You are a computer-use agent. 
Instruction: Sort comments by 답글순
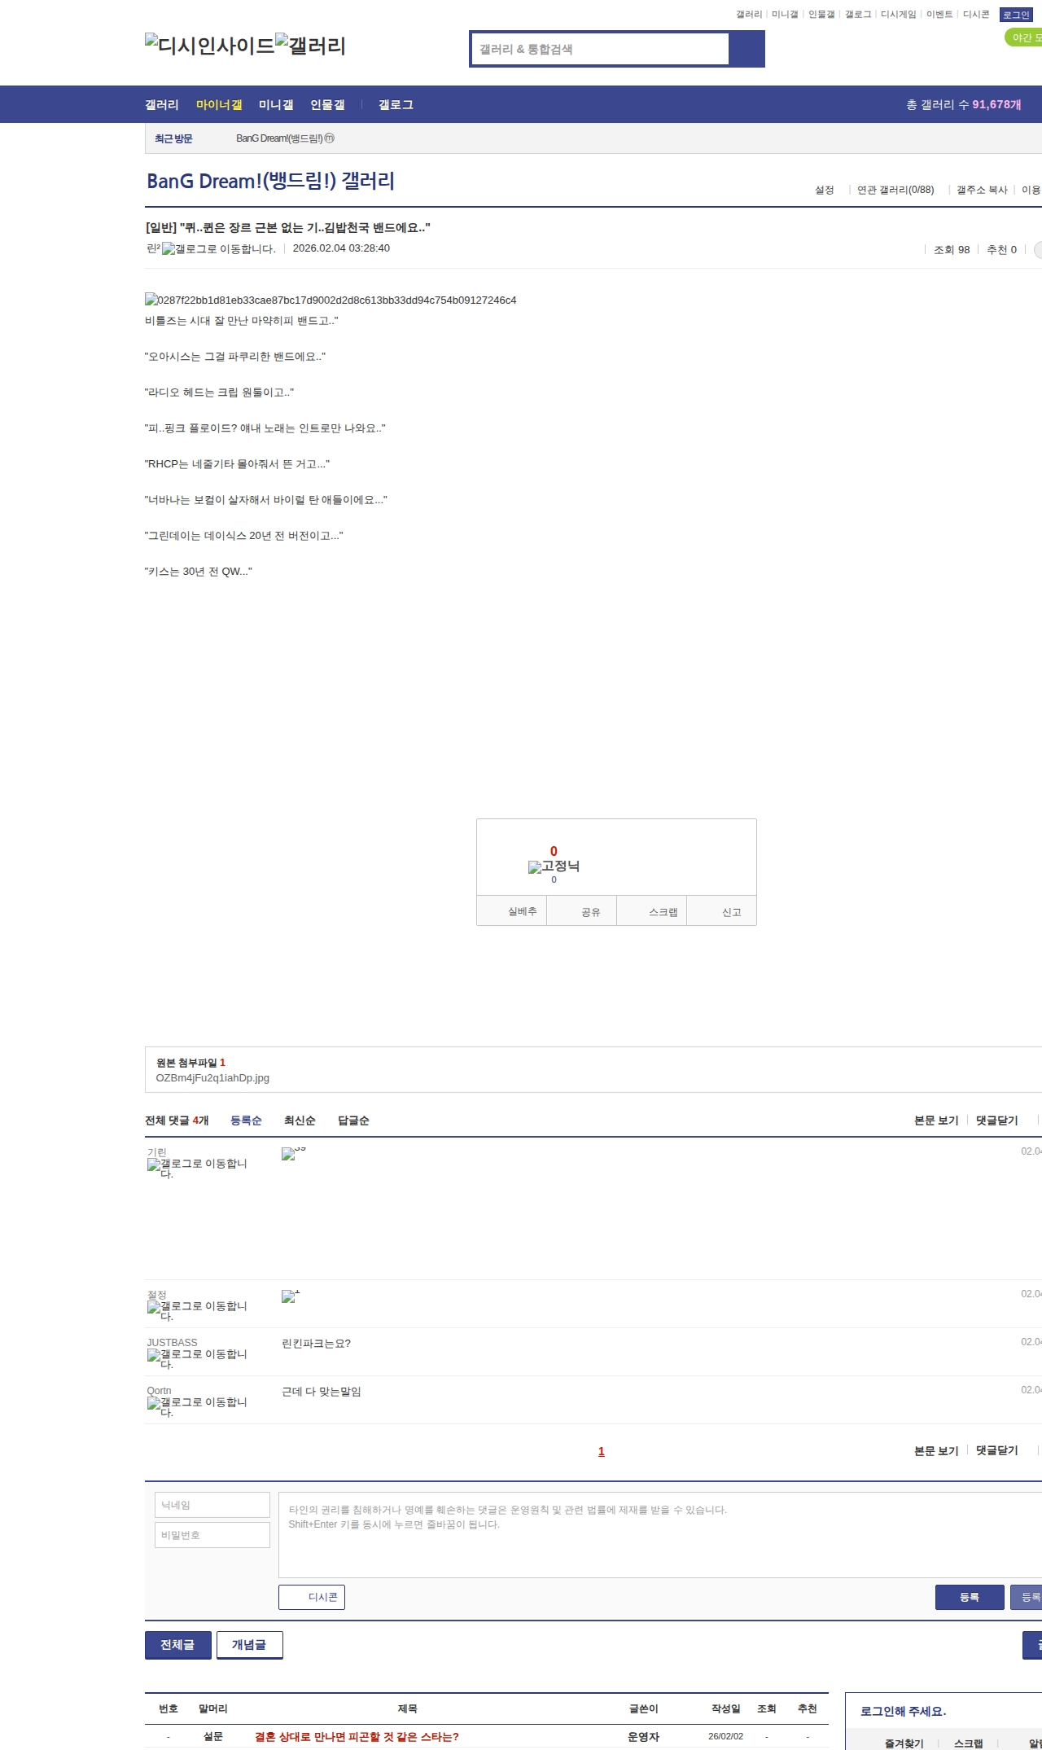[x=353, y=1121]
